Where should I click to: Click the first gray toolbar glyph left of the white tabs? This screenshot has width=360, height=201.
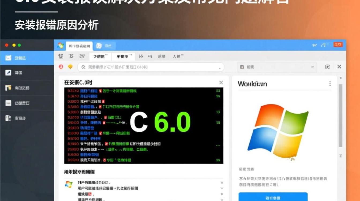pyautogui.click(x=61, y=56)
